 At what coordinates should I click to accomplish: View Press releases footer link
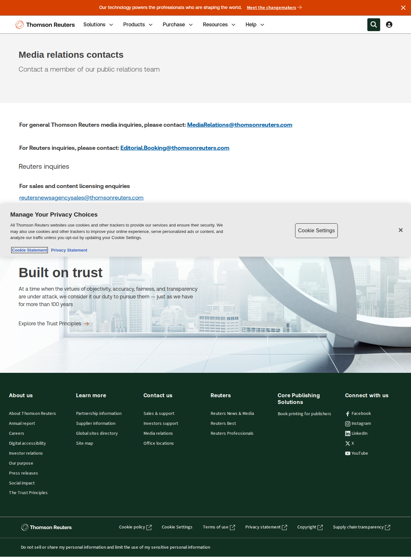point(23,473)
